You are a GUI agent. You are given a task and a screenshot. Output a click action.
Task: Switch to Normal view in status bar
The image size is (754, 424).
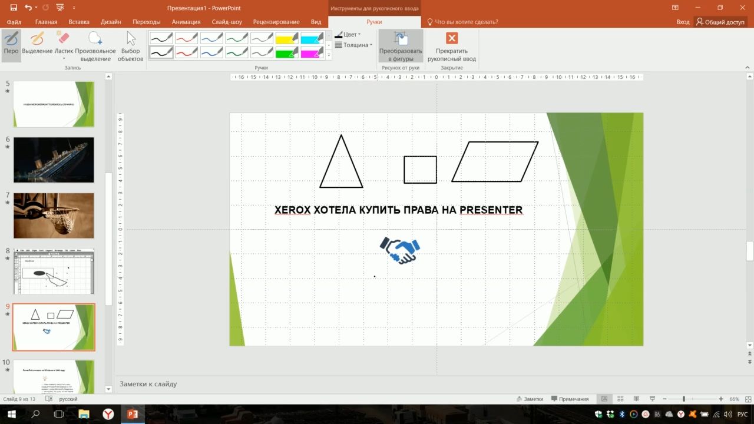click(x=604, y=399)
